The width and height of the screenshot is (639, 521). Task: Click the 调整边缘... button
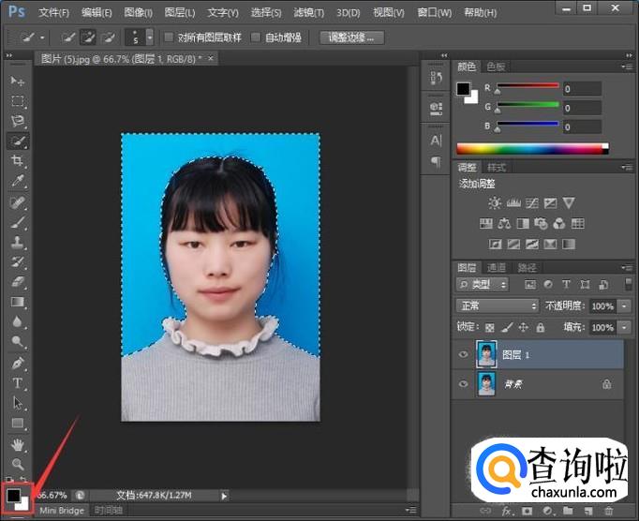(x=351, y=38)
